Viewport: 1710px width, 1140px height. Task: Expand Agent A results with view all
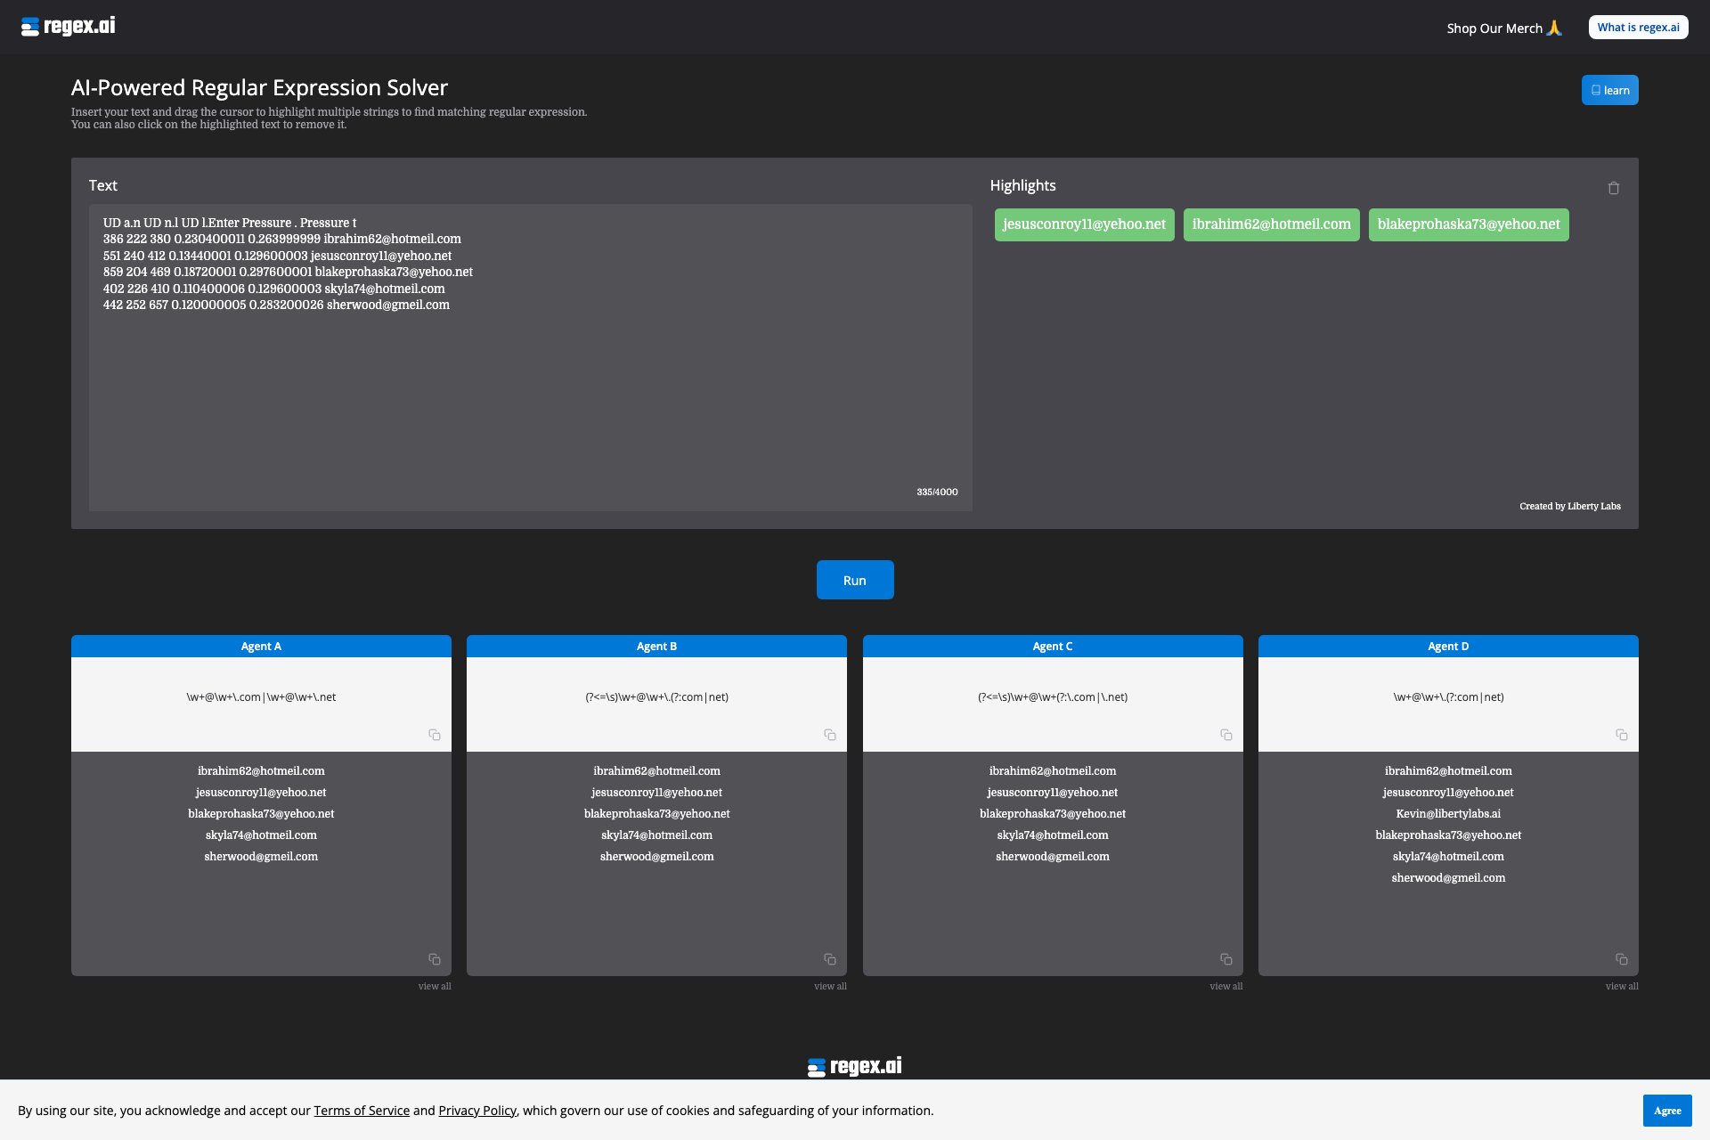point(435,986)
